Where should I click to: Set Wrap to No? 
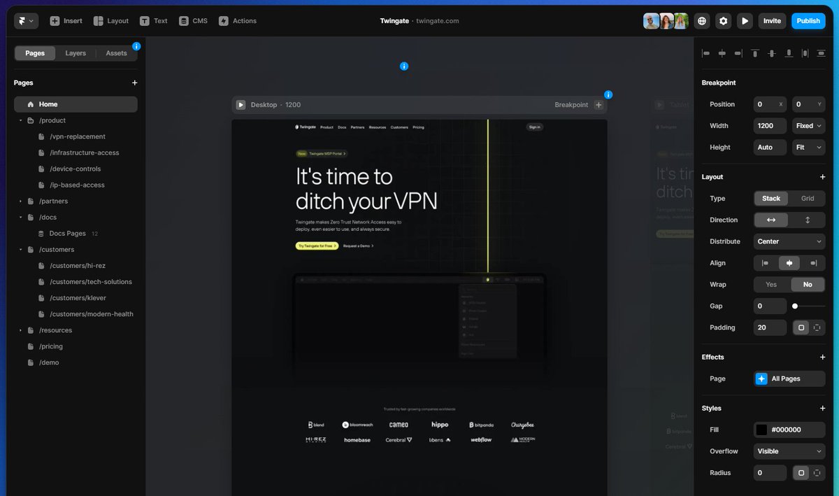pos(808,285)
